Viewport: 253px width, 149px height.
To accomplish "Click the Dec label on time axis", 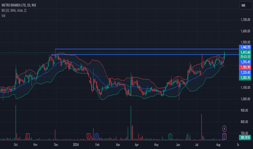I will [56, 145].
